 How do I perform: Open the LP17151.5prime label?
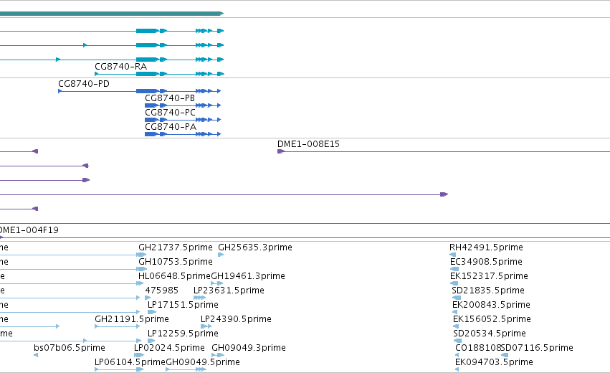[183, 305]
